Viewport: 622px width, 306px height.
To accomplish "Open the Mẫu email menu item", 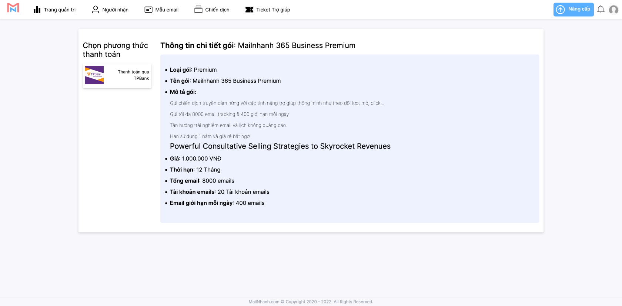I will click(x=167, y=10).
